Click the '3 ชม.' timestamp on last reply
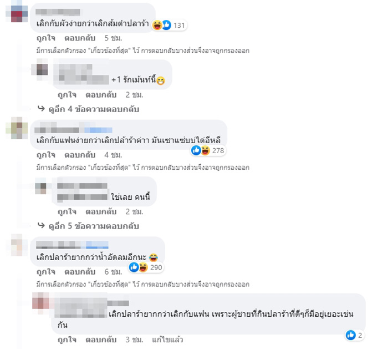The width and height of the screenshot is (388, 349). pos(134,340)
